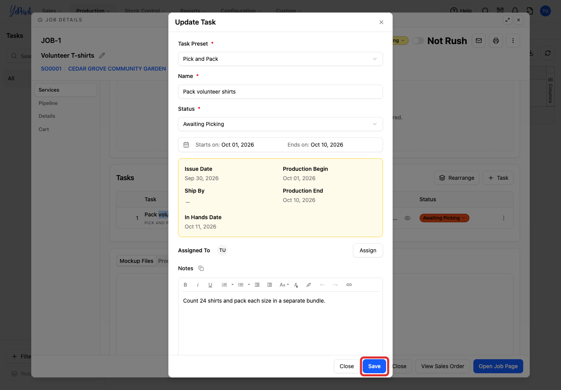Toggle visibility eye on Pack task row
This screenshot has width=561, height=390.
pyautogui.click(x=408, y=218)
